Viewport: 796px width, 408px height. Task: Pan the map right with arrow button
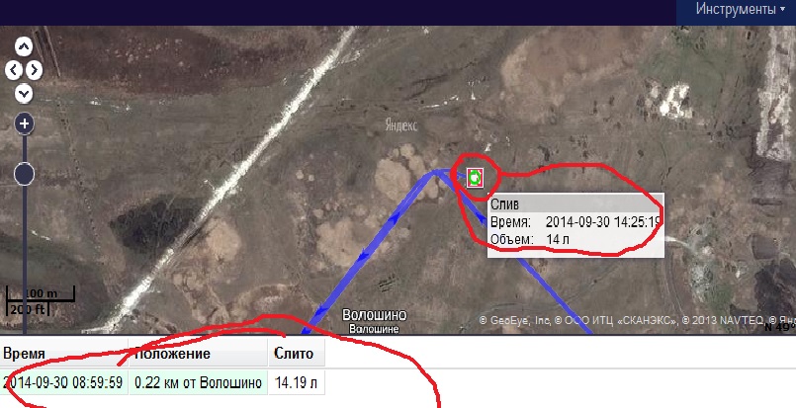coord(34,70)
